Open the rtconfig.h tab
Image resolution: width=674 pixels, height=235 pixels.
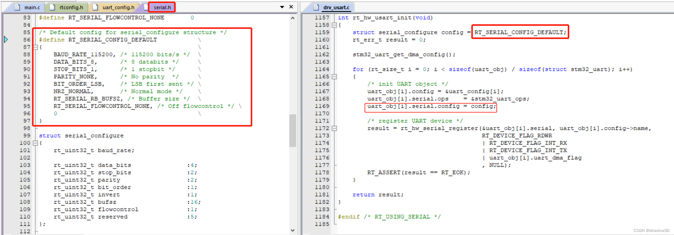(67, 7)
